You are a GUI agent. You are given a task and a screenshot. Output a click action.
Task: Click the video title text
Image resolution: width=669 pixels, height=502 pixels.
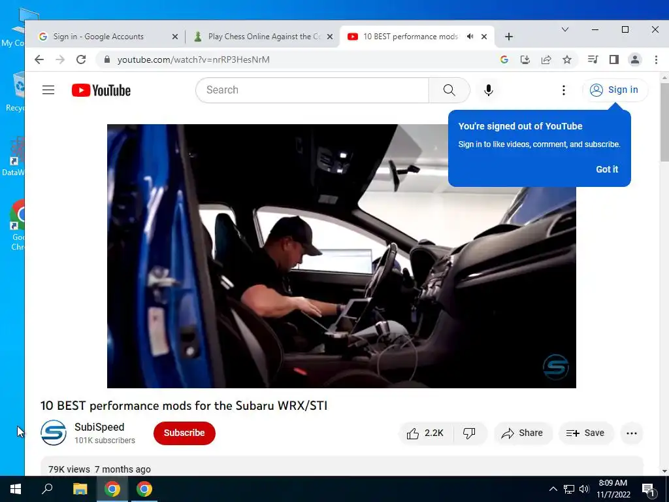pyautogui.click(x=184, y=405)
